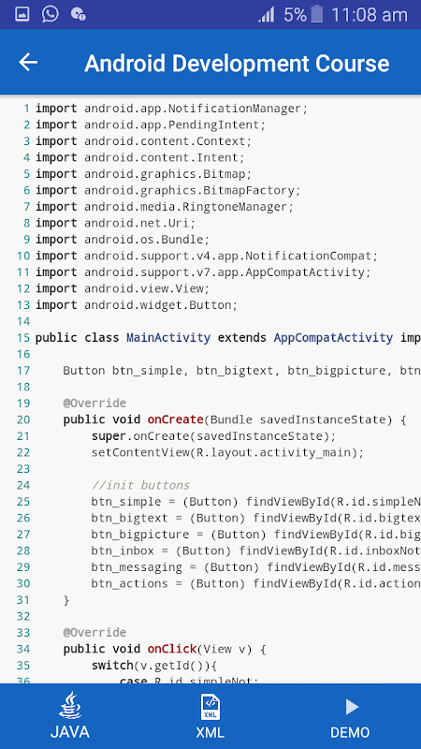This screenshot has width=421, height=749.
Task: Select the android.widget.Button import line
Action: (x=137, y=305)
